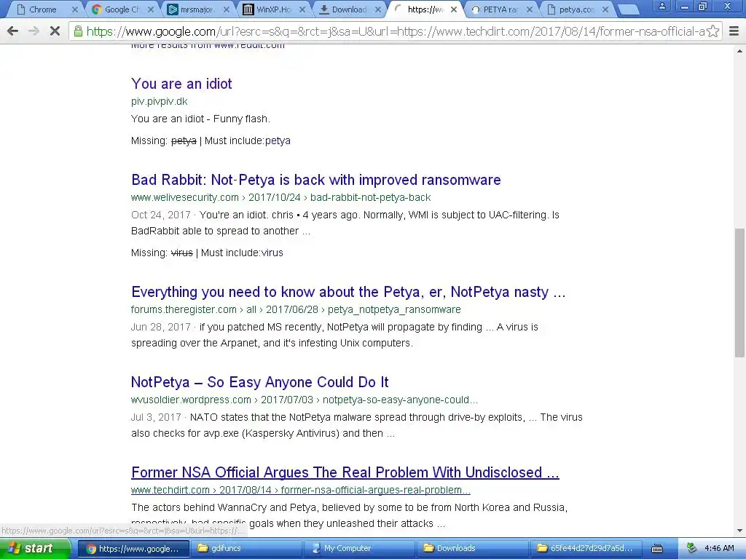Close the Download tab
Viewport: 746px width, 559px height.
pyautogui.click(x=378, y=9)
